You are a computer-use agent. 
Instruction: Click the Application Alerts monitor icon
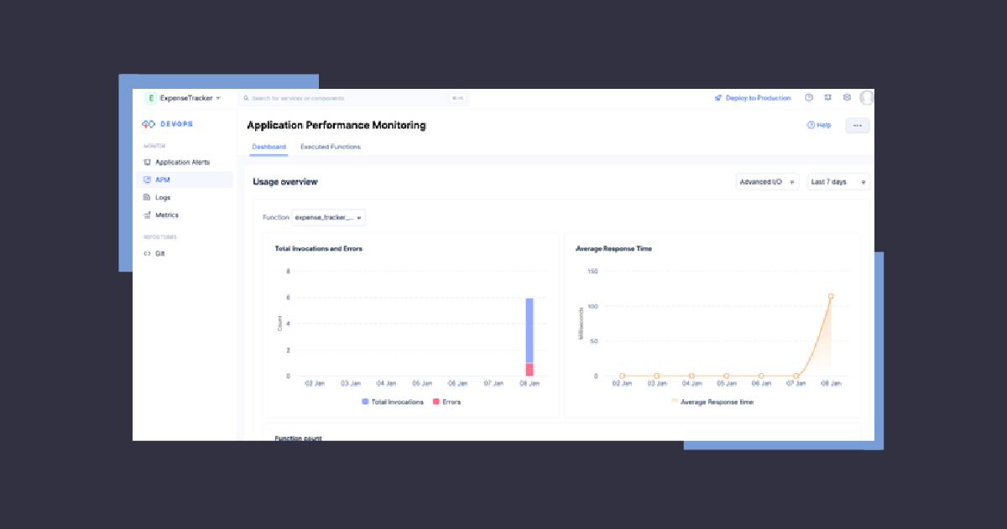pyautogui.click(x=147, y=162)
